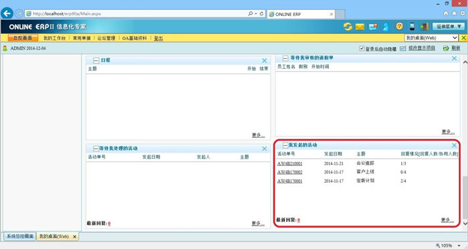
Task: Switch to the 系统总控画面 bottom tab
Action: click(x=20, y=236)
